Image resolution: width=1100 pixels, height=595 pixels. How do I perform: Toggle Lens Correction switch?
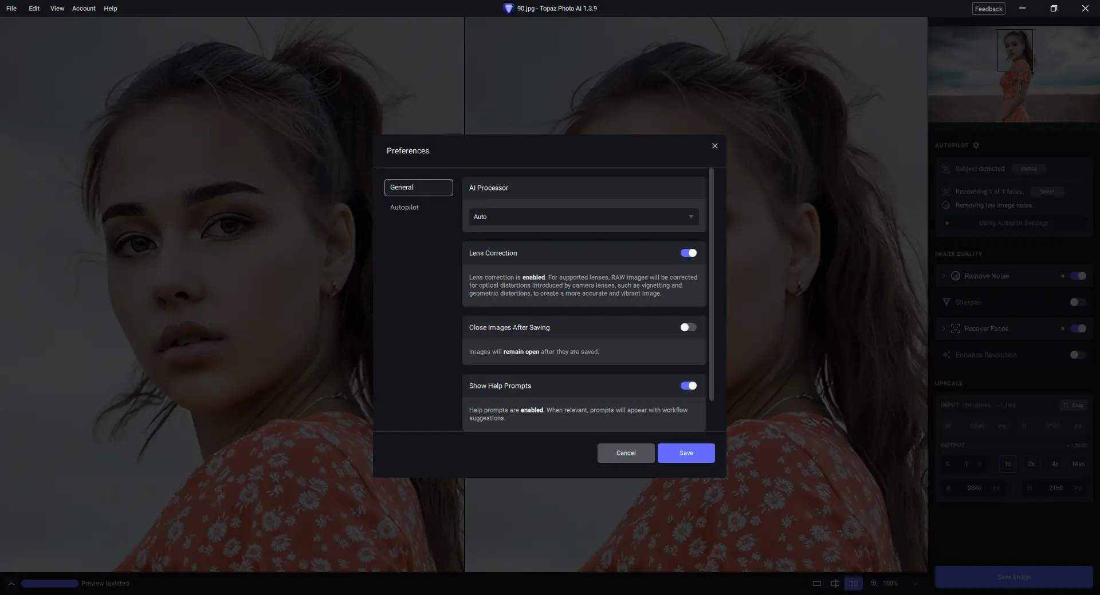point(689,253)
